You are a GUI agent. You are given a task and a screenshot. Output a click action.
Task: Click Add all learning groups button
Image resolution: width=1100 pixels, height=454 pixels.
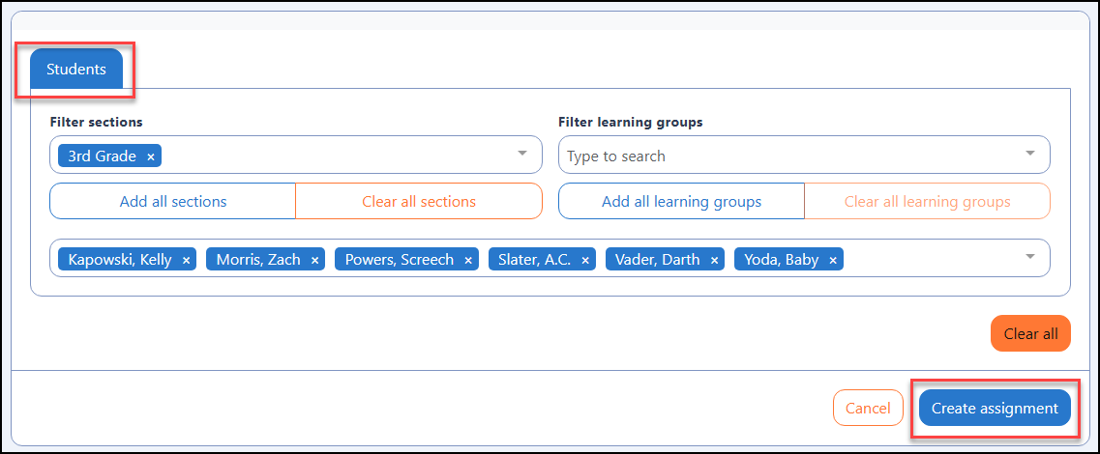(x=681, y=202)
